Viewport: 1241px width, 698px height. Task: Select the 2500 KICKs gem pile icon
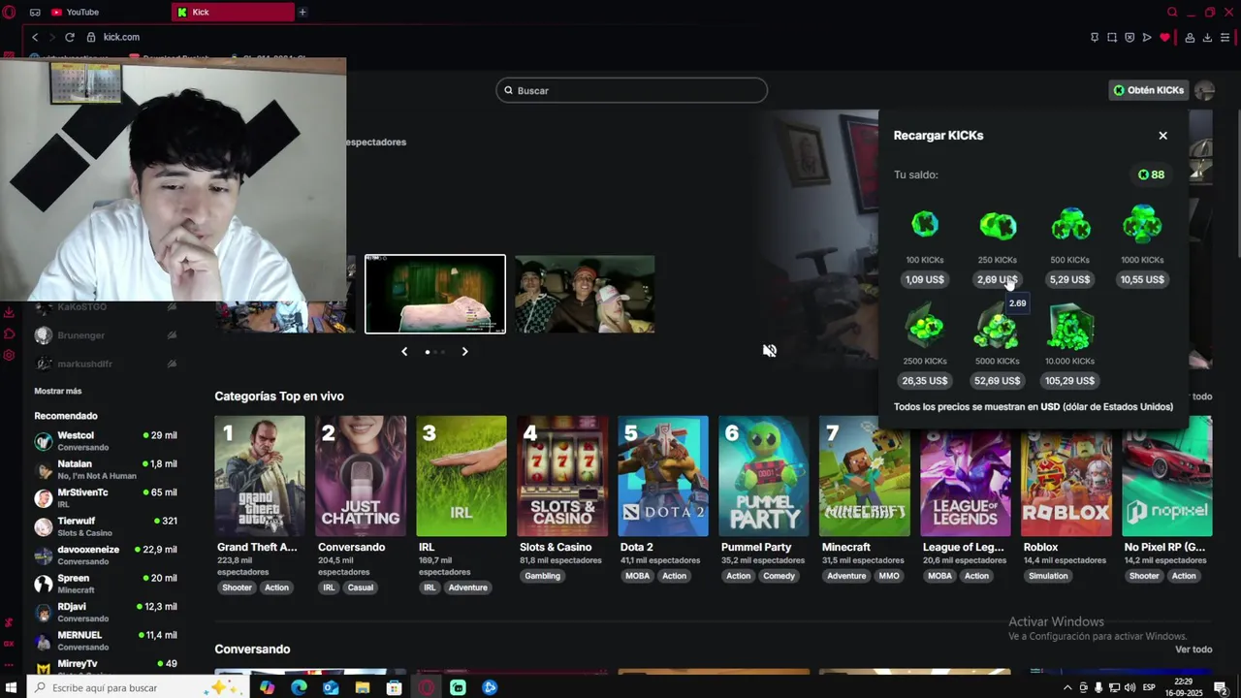tap(925, 328)
